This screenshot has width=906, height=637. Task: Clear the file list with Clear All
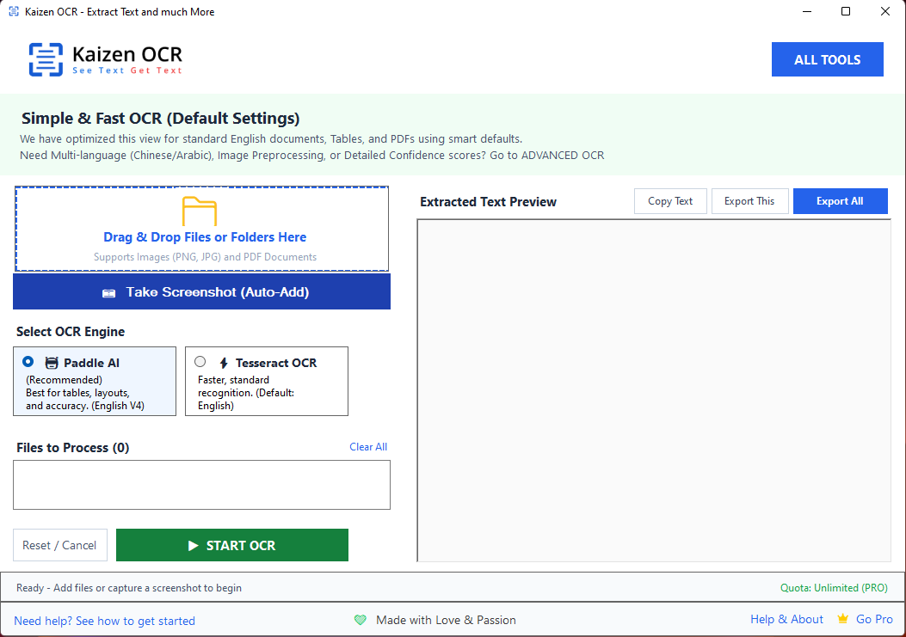[x=368, y=447]
